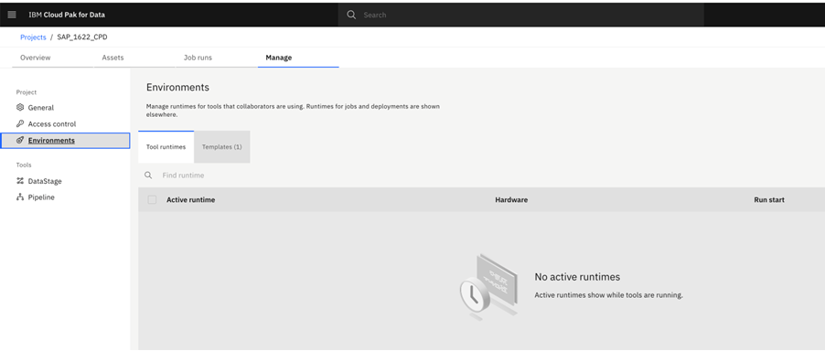Viewport: 825px width, 351px height.
Task: Sort by Active runtime column header
Action: point(190,199)
